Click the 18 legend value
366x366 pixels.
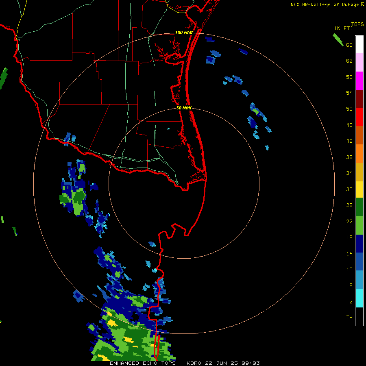tap(349, 237)
